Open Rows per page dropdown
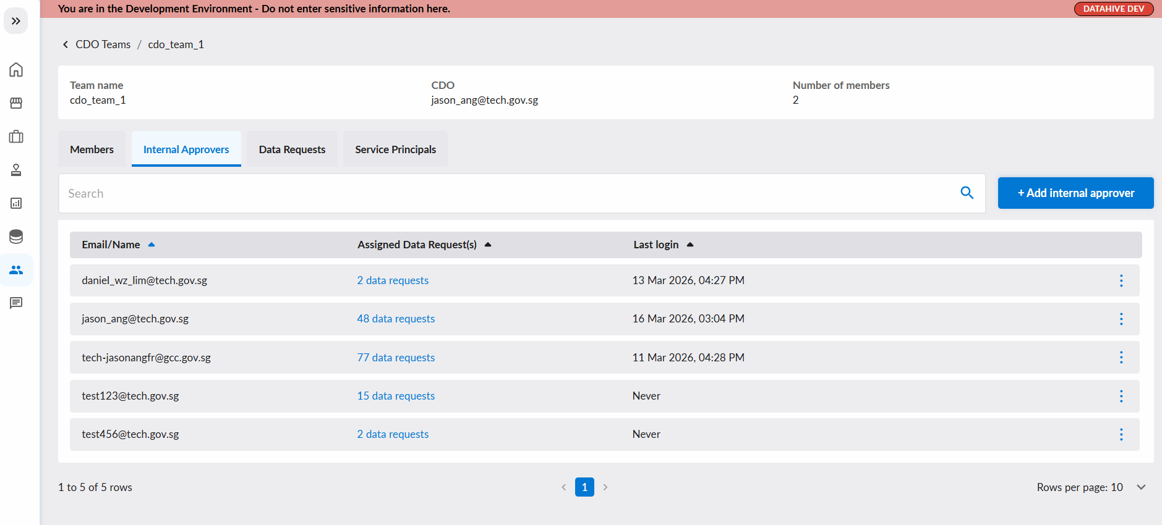This screenshot has height=525, width=1162. pyautogui.click(x=1092, y=487)
